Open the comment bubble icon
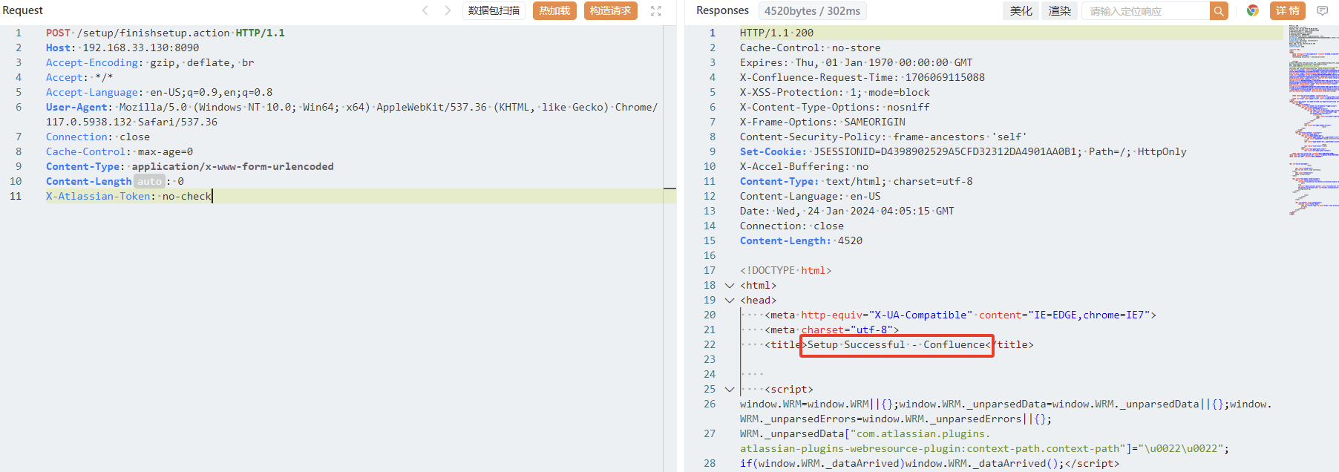 tap(1323, 10)
